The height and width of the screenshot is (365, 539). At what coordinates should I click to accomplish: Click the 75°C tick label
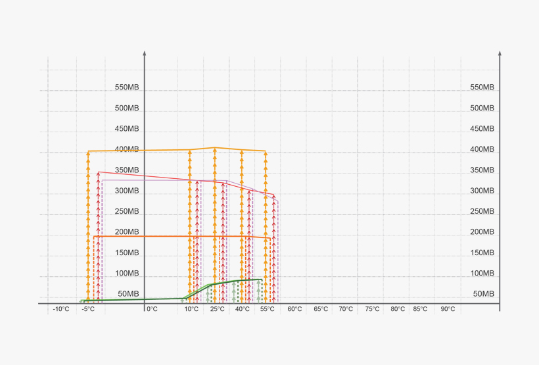point(371,309)
